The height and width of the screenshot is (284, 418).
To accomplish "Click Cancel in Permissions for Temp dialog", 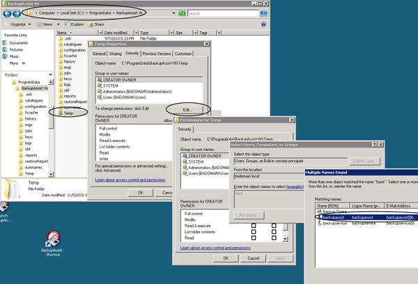I will coord(254,258).
